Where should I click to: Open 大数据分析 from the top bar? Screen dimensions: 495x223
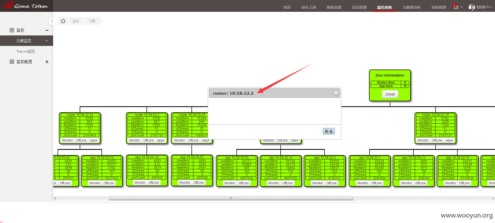tap(412, 7)
